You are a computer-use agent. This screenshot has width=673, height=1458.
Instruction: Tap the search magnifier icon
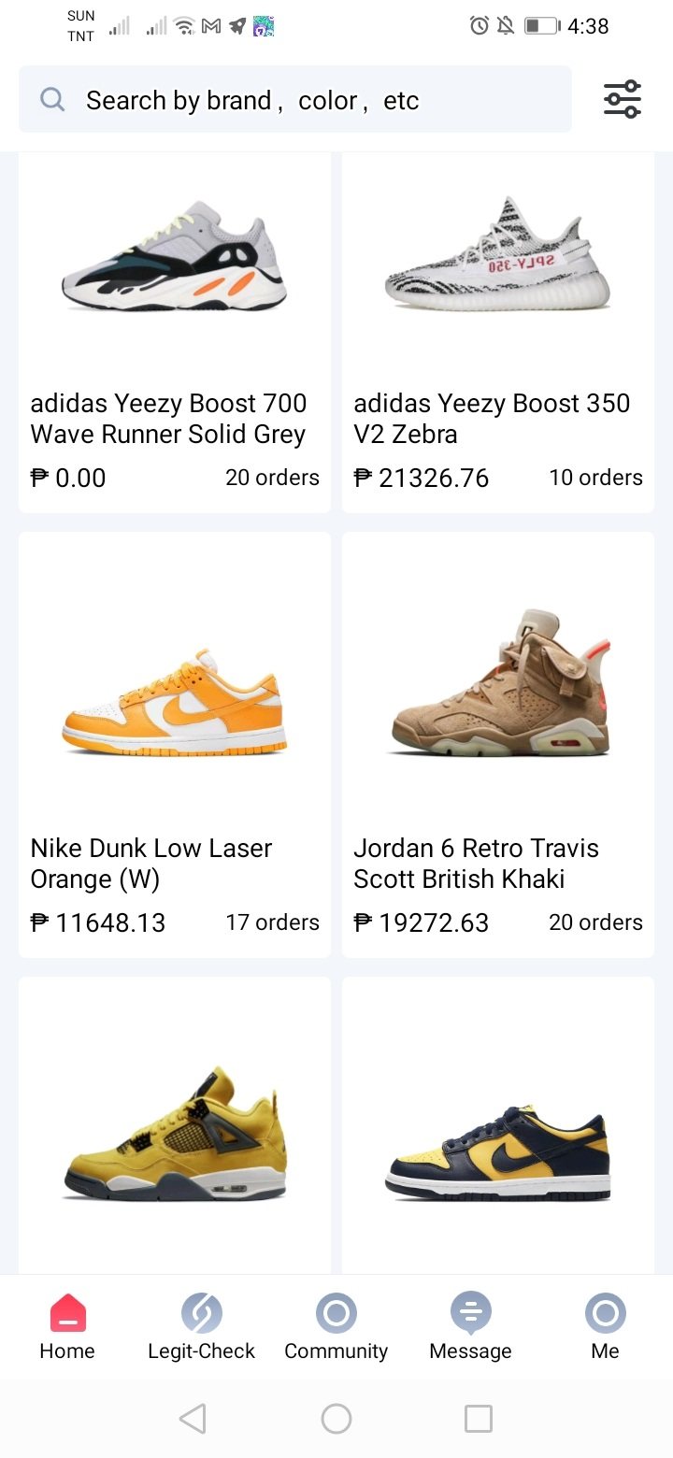(x=52, y=99)
